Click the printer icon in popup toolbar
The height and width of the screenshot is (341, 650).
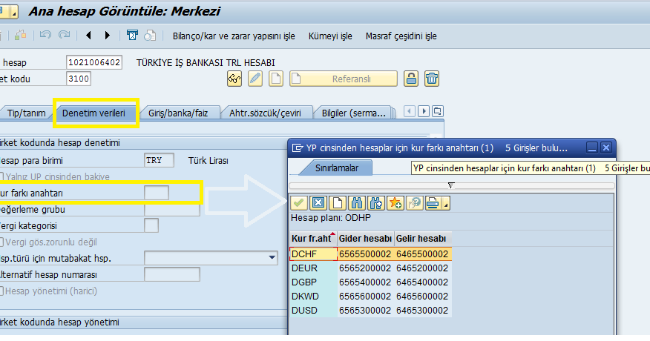(x=433, y=203)
